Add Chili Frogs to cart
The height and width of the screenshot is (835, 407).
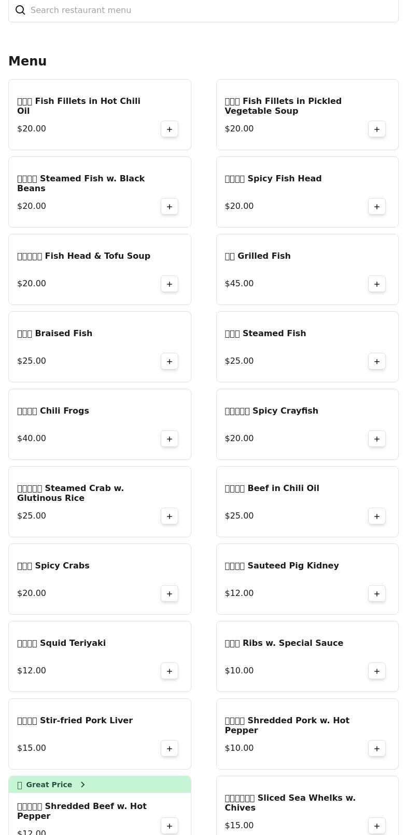coord(170,439)
